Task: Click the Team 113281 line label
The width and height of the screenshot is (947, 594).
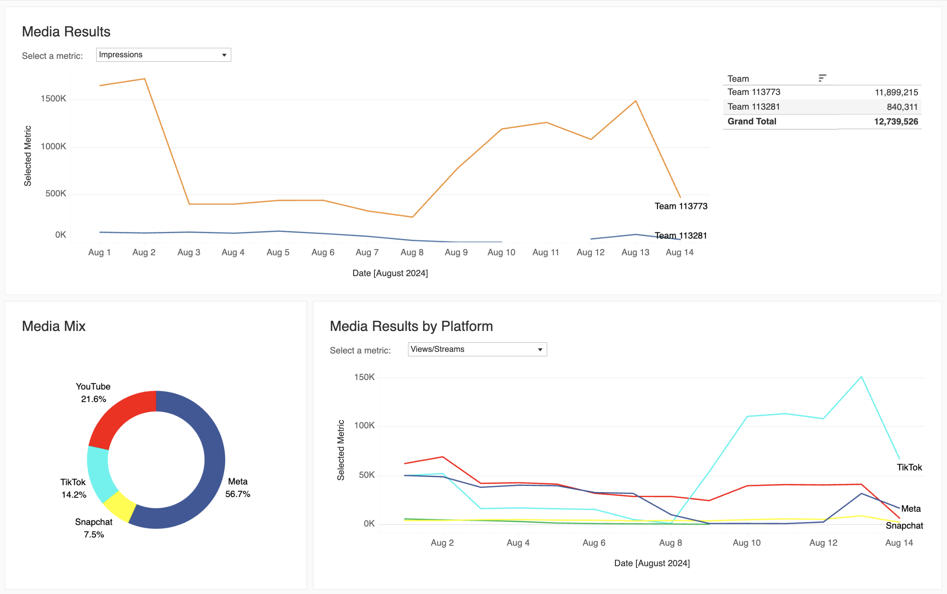Action: (681, 236)
